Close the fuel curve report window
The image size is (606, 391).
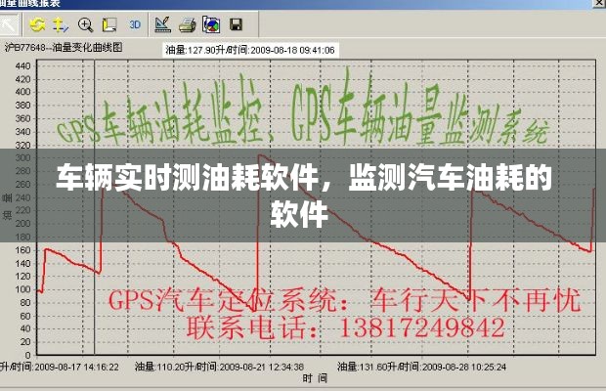[600, 3]
